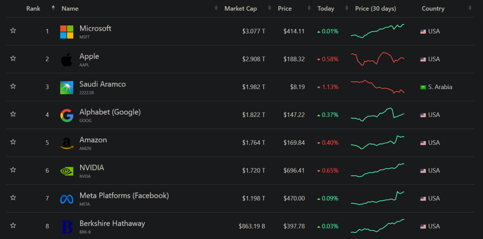The height and width of the screenshot is (239, 483).
Task: Sort by Price column header
Action: 284,8
